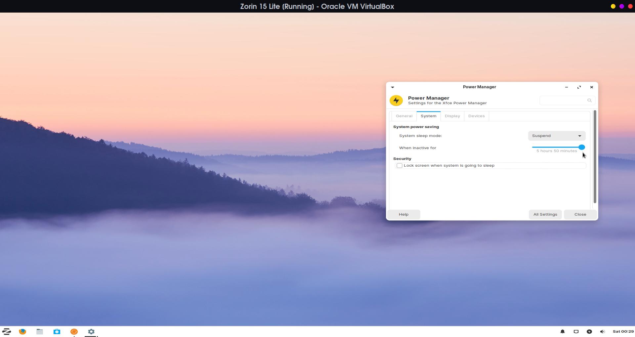Open the orange Software Updater icon
The height and width of the screenshot is (337, 635).
click(x=74, y=331)
